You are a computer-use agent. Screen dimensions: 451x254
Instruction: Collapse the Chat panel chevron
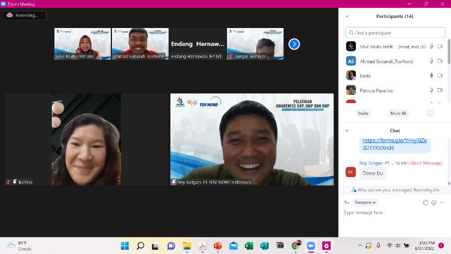coord(347,130)
